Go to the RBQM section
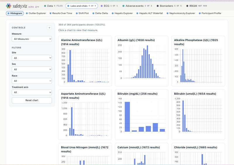This screenshot has width=234, height=165. [197, 6]
